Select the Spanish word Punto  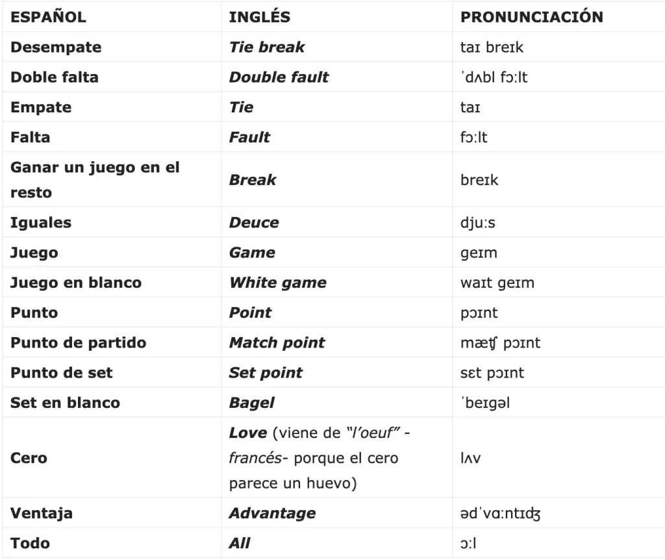[34, 312]
